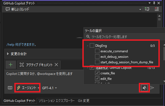Screen dimensions: 165x106
Task: Open the エージェント mode dropdown
Action: click(28, 88)
